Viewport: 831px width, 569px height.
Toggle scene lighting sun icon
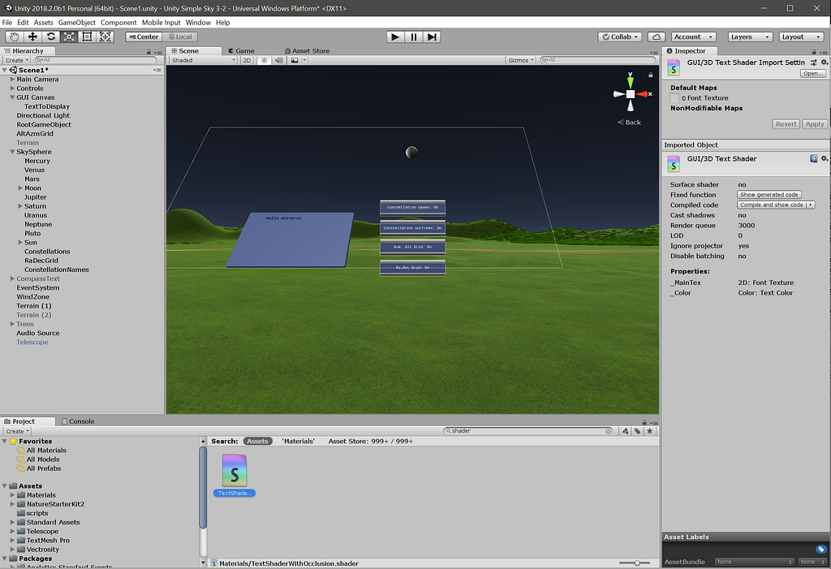coord(264,60)
